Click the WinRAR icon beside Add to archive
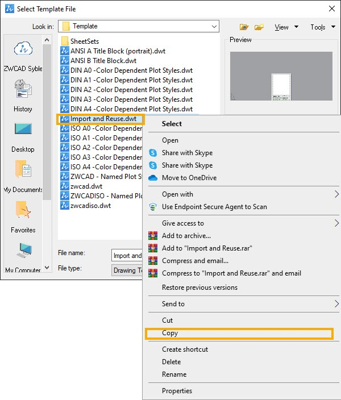The width and height of the screenshot is (341, 400). (153, 235)
